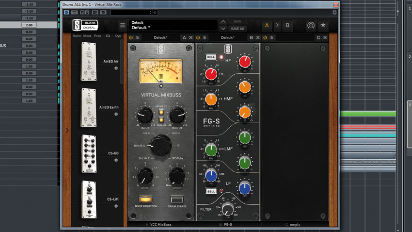Open the Mast module category tab
412x232 pixels.
[87, 36]
